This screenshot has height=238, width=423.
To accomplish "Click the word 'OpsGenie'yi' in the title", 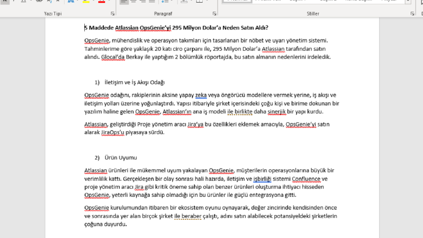I will [x=155, y=28].
